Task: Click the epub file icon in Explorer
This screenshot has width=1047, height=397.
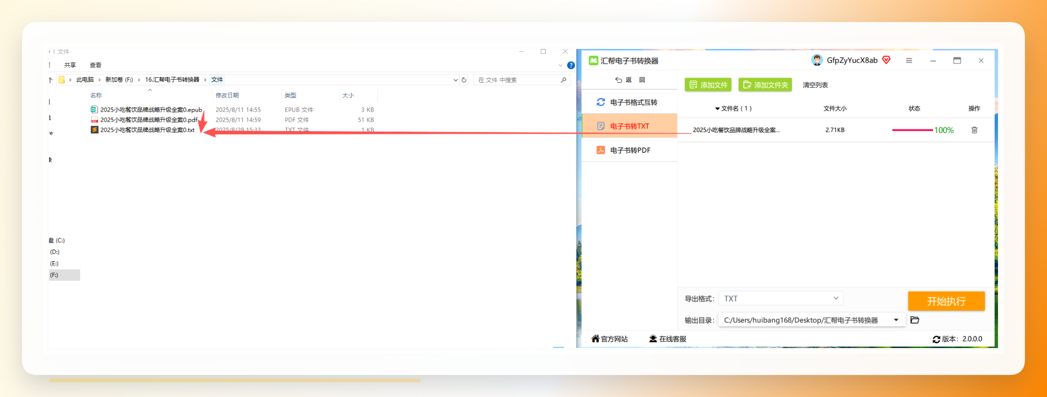Action: pos(94,110)
